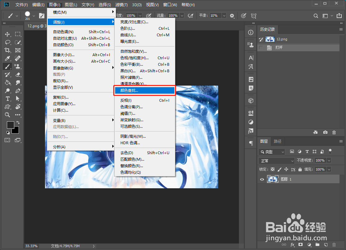The image size is (346, 250).
Task: Toggle visibility of 图层 1
Action: point(262,179)
